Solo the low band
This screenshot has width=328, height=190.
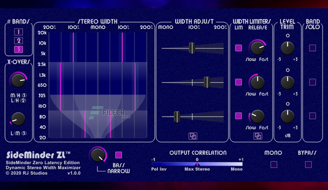tap(313, 116)
